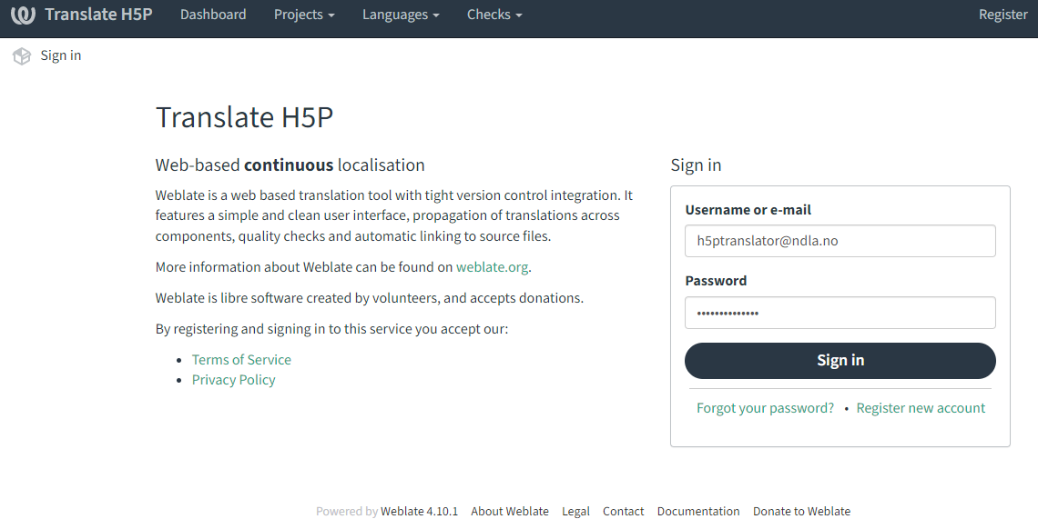This screenshot has width=1038, height=529.
Task: Click Weblate 4.10.1 footer link
Action: 419,511
